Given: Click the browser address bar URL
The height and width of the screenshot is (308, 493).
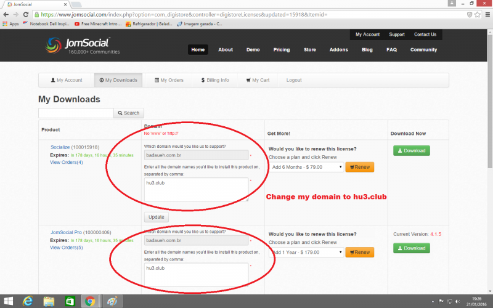Looking at the screenshot, I should [184, 14].
